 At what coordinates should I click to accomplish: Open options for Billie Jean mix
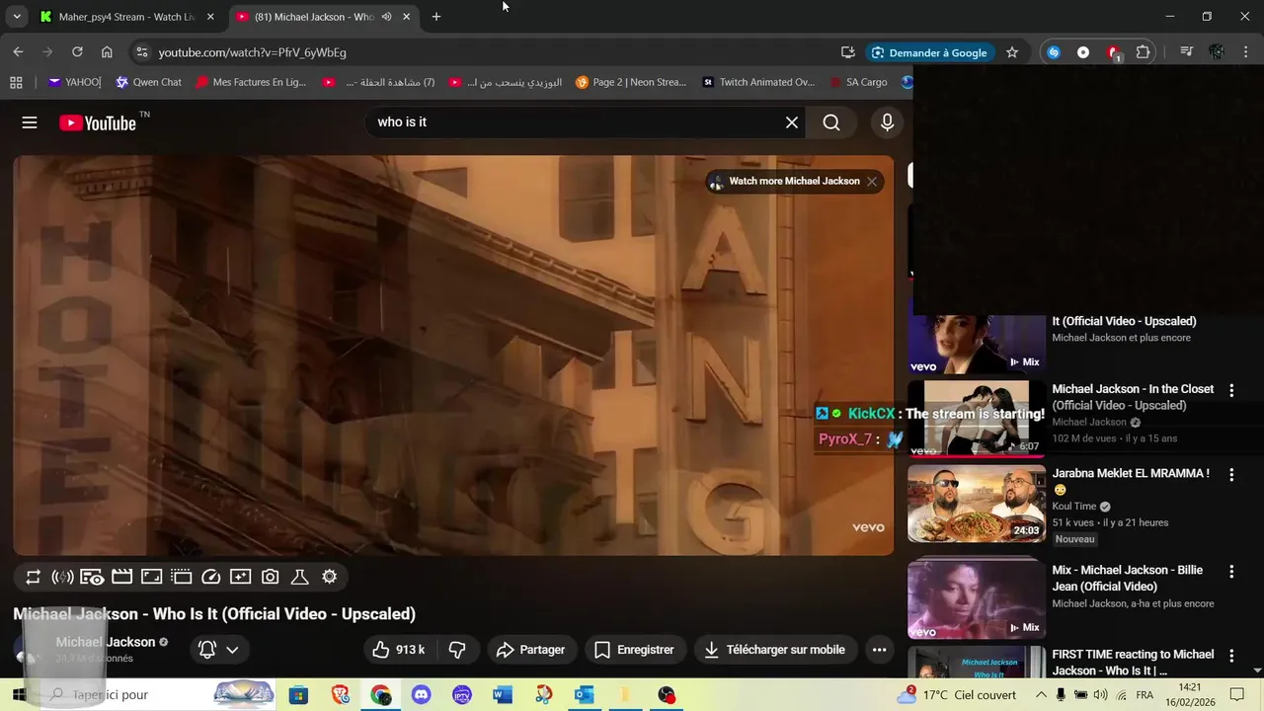(x=1231, y=572)
